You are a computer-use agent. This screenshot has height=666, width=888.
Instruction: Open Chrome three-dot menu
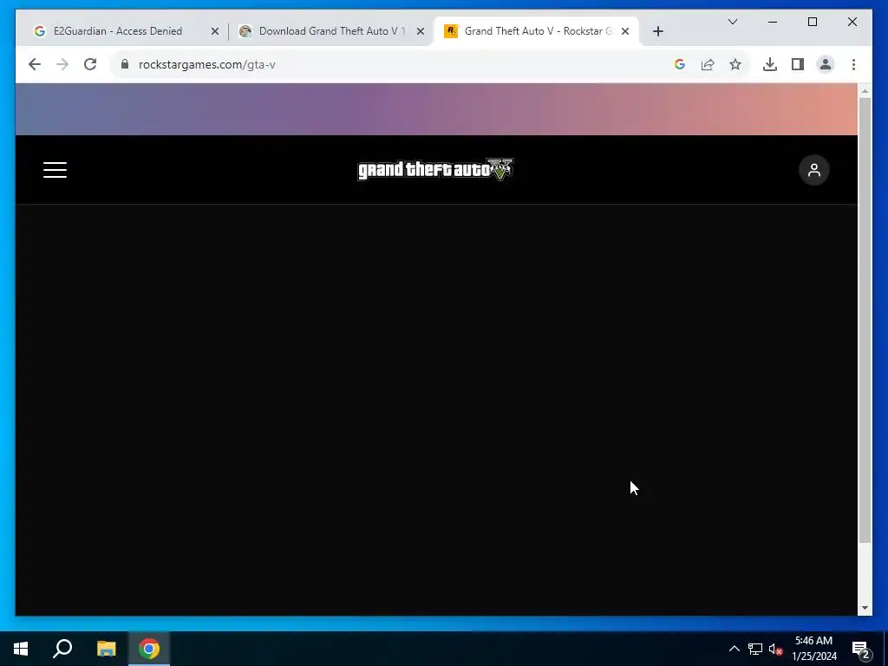(853, 64)
